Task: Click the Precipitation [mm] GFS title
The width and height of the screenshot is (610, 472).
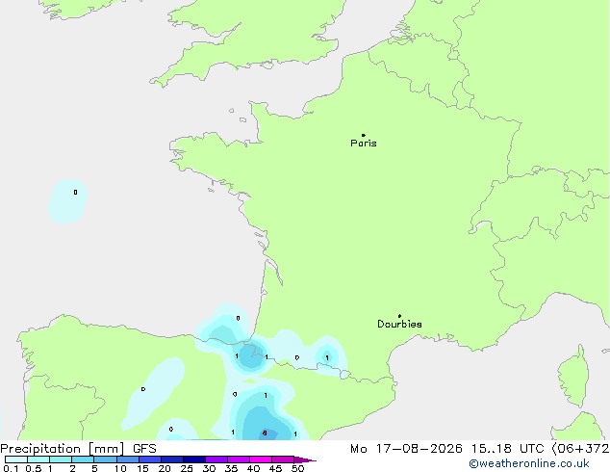Action: tap(78, 449)
